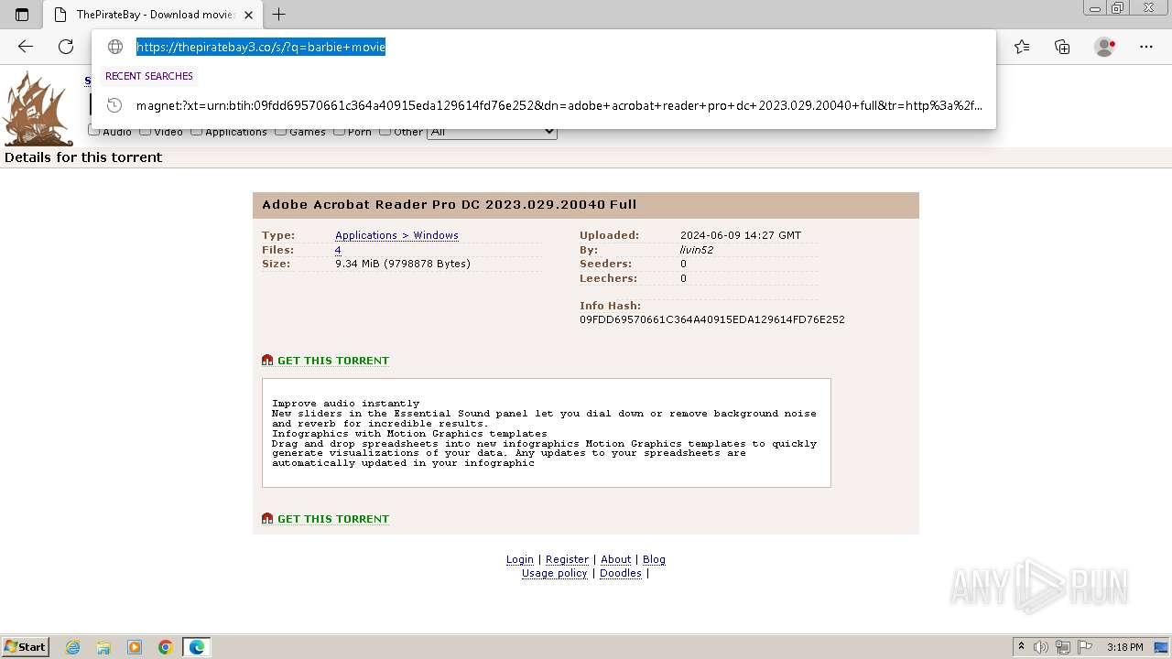Open Applications > Windows type link
This screenshot has height=659, width=1172.
[396, 235]
